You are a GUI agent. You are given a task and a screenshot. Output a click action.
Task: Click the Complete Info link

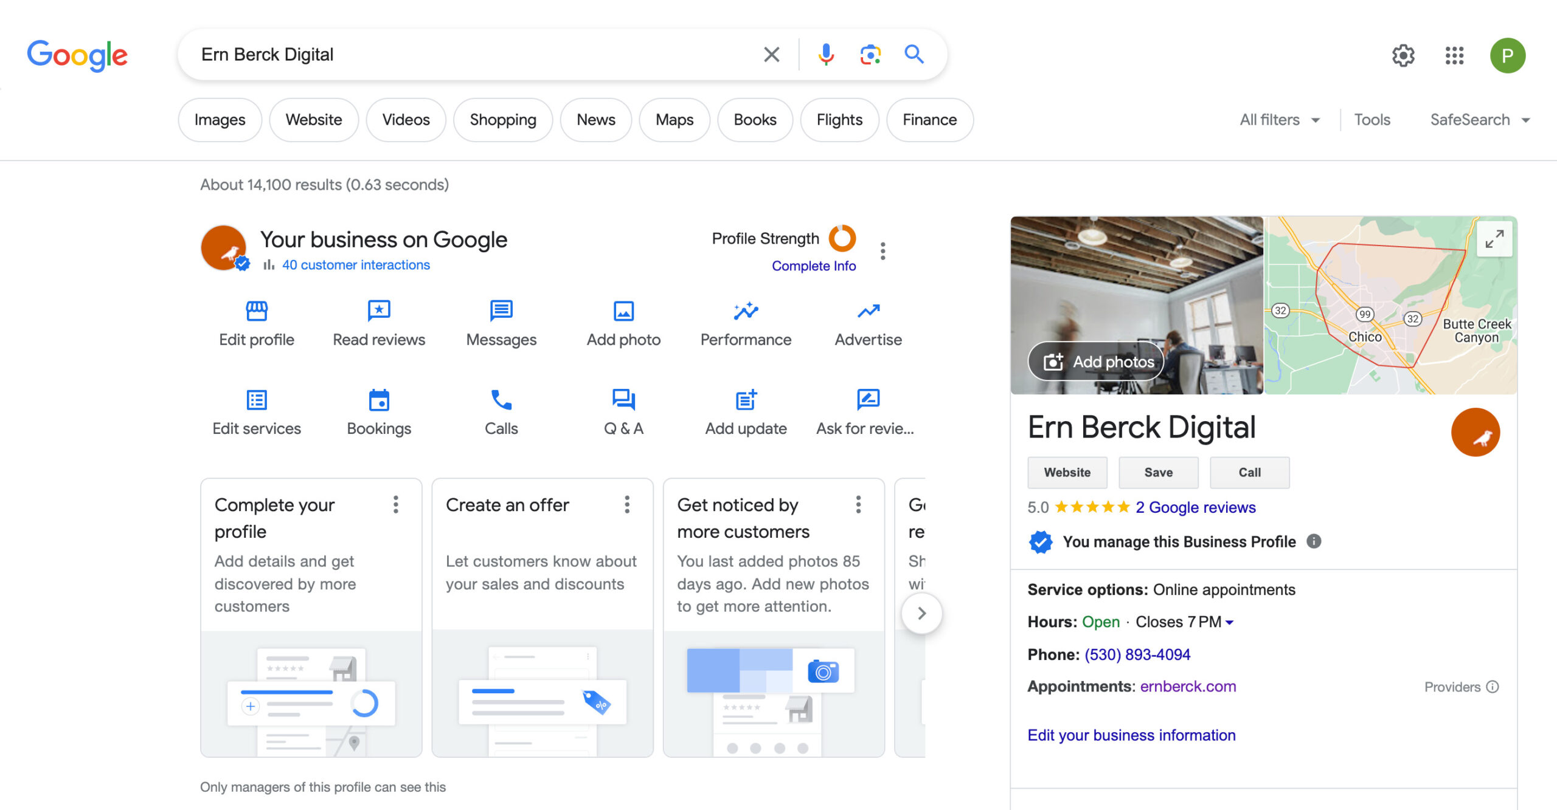[x=814, y=266]
